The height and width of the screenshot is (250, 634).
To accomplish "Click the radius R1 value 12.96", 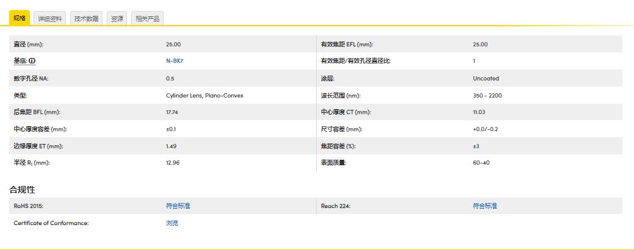I will coord(173,163).
